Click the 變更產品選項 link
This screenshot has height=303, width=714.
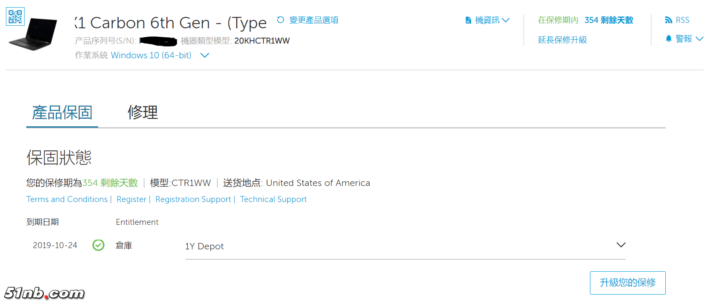pyautogui.click(x=314, y=20)
